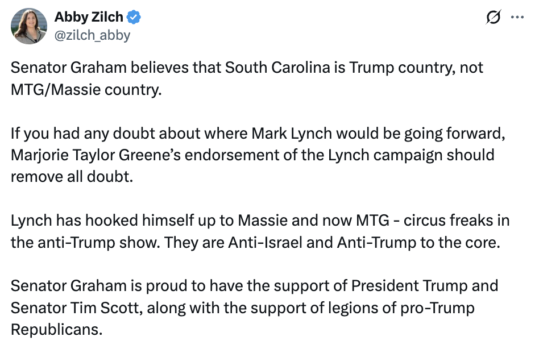This screenshot has width=539, height=349.
Task: Click the paragraph starting 'If you had any doubt'
Action: (x=258, y=155)
